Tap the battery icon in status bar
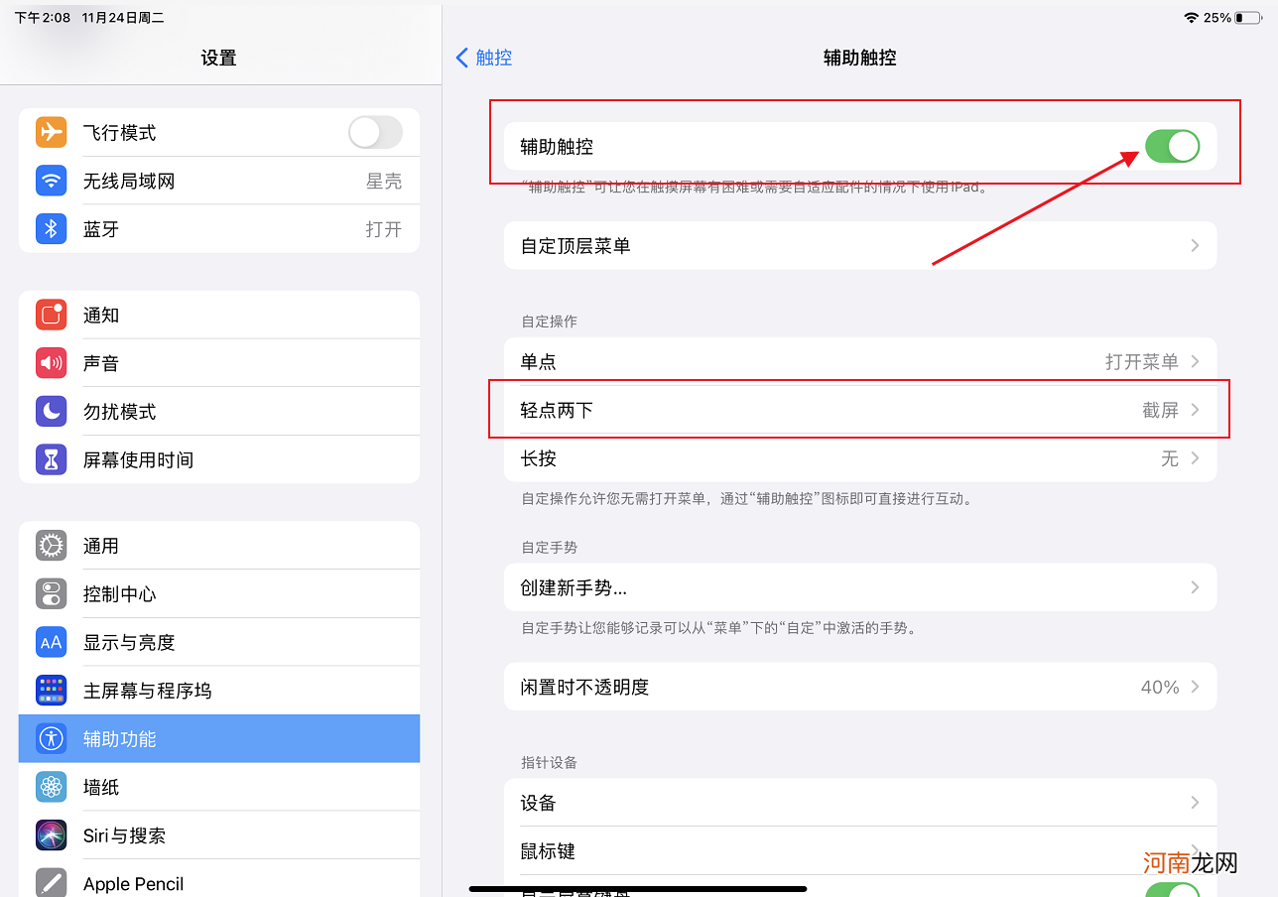 (1249, 18)
